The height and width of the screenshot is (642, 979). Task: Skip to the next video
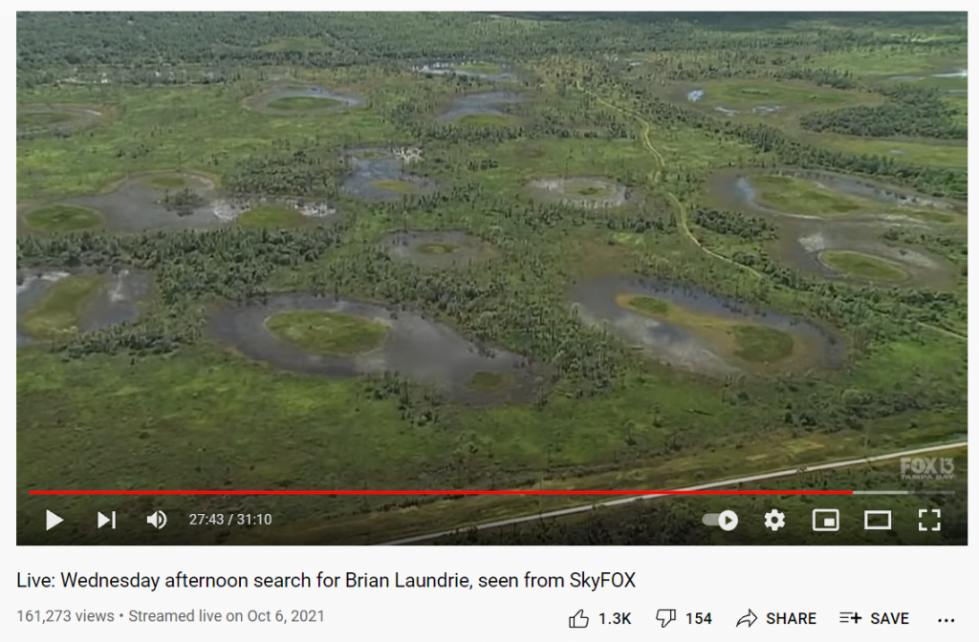[x=107, y=520]
